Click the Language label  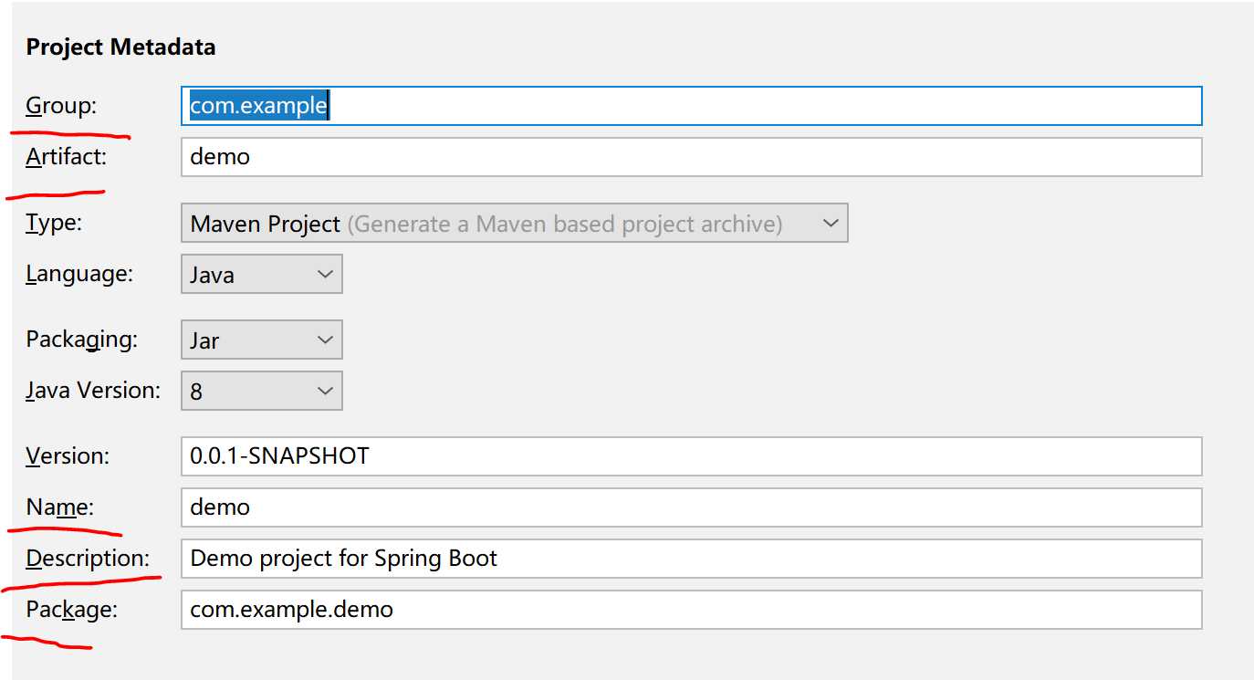79,274
